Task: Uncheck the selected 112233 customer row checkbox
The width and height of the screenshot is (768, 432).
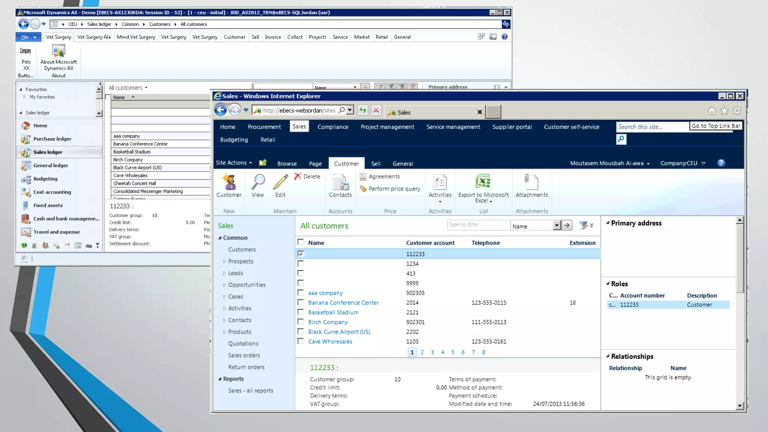Action: [x=300, y=254]
